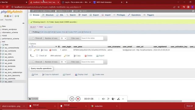The width and height of the screenshot is (195, 110).
Task: Pause the screen recording
Action: click(72, 99)
